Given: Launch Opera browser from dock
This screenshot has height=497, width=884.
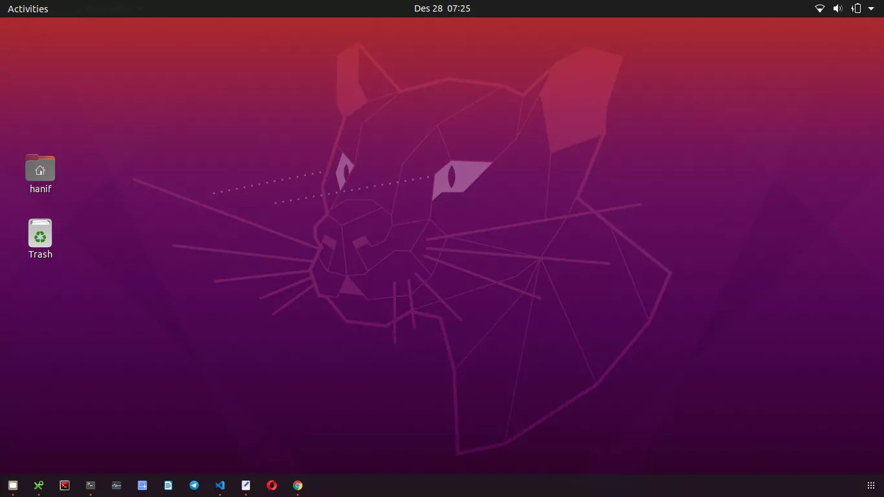Looking at the screenshot, I should tap(272, 485).
